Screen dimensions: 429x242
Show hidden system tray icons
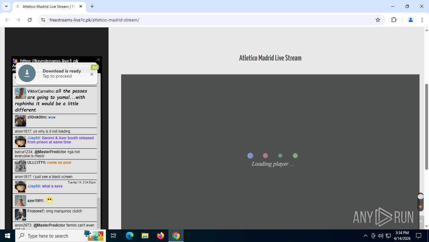366,236
